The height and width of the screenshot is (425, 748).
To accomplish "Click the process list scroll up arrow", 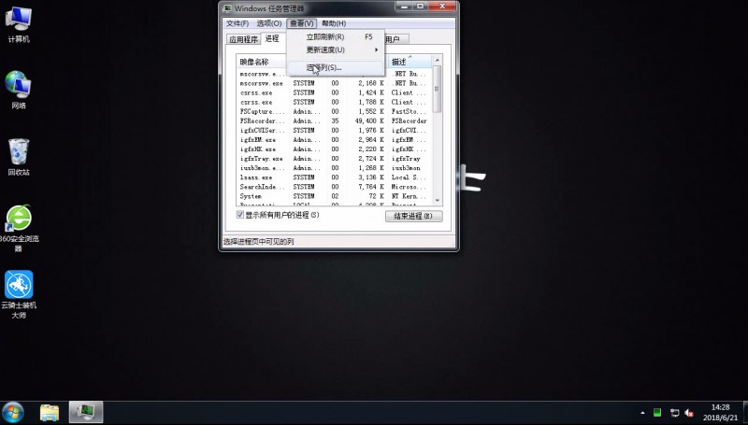I will click(437, 61).
